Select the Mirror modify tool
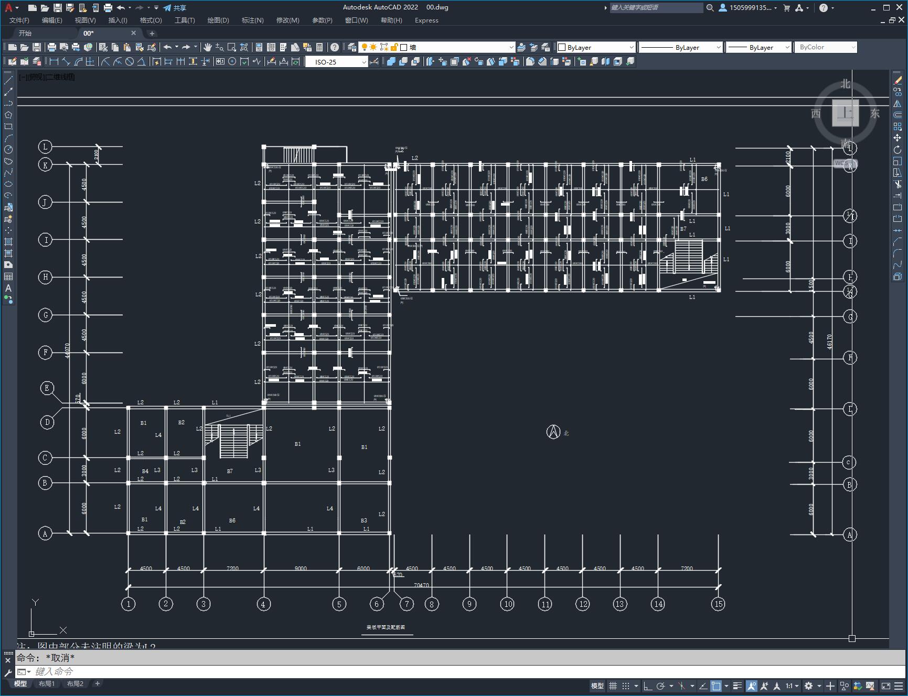Viewport: 908px width, 696px height. point(898,103)
